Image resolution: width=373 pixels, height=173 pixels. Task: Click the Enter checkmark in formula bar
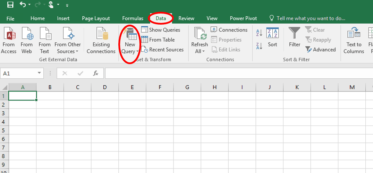tap(80, 73)
